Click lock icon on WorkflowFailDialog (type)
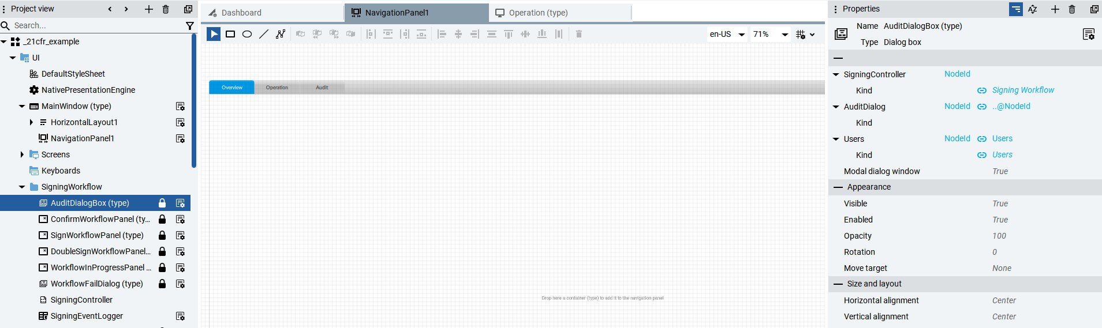The height and width of the screenshot is (328, 1102). click(162, 284)
